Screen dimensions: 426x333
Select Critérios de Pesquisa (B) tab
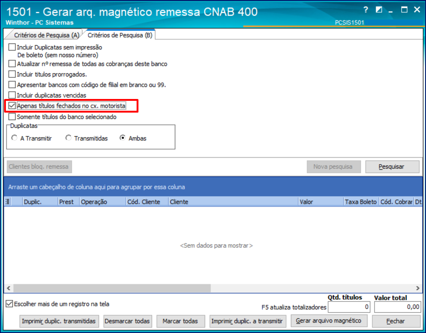[120, 35]
